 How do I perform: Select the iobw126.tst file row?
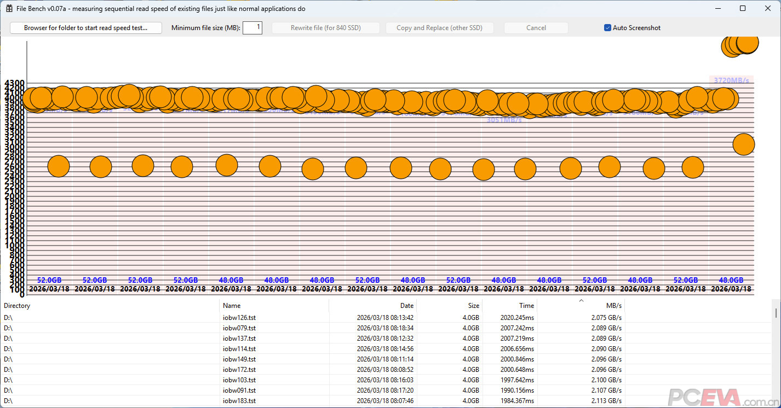click(239, 317)
